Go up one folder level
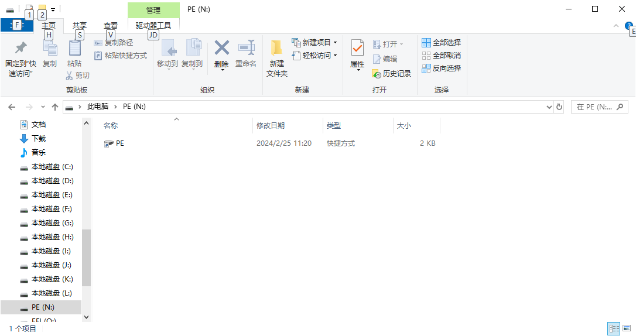636x336 pixels. 55,107
